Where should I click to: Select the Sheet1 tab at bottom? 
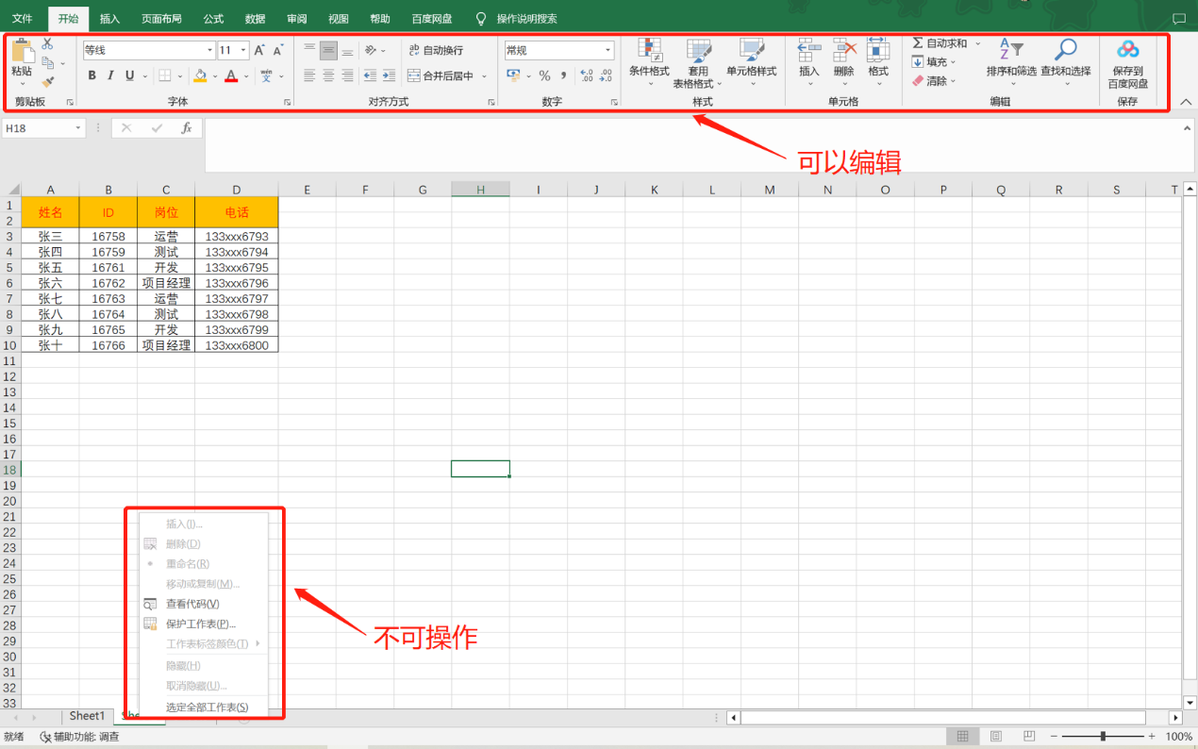[87, 715]
